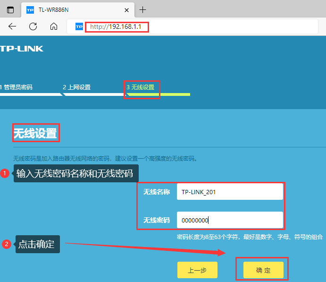The height and width of the screenshot is (282, 326).
Task: Click the 无线设置 page heading
Action: [35, 133]
